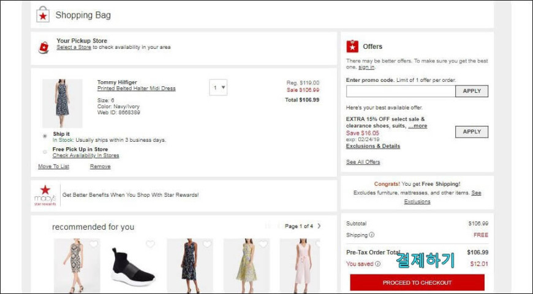Click the promo code input field
Image resolution: width=533 pixels, height=294 pixels.
[401, 91]
